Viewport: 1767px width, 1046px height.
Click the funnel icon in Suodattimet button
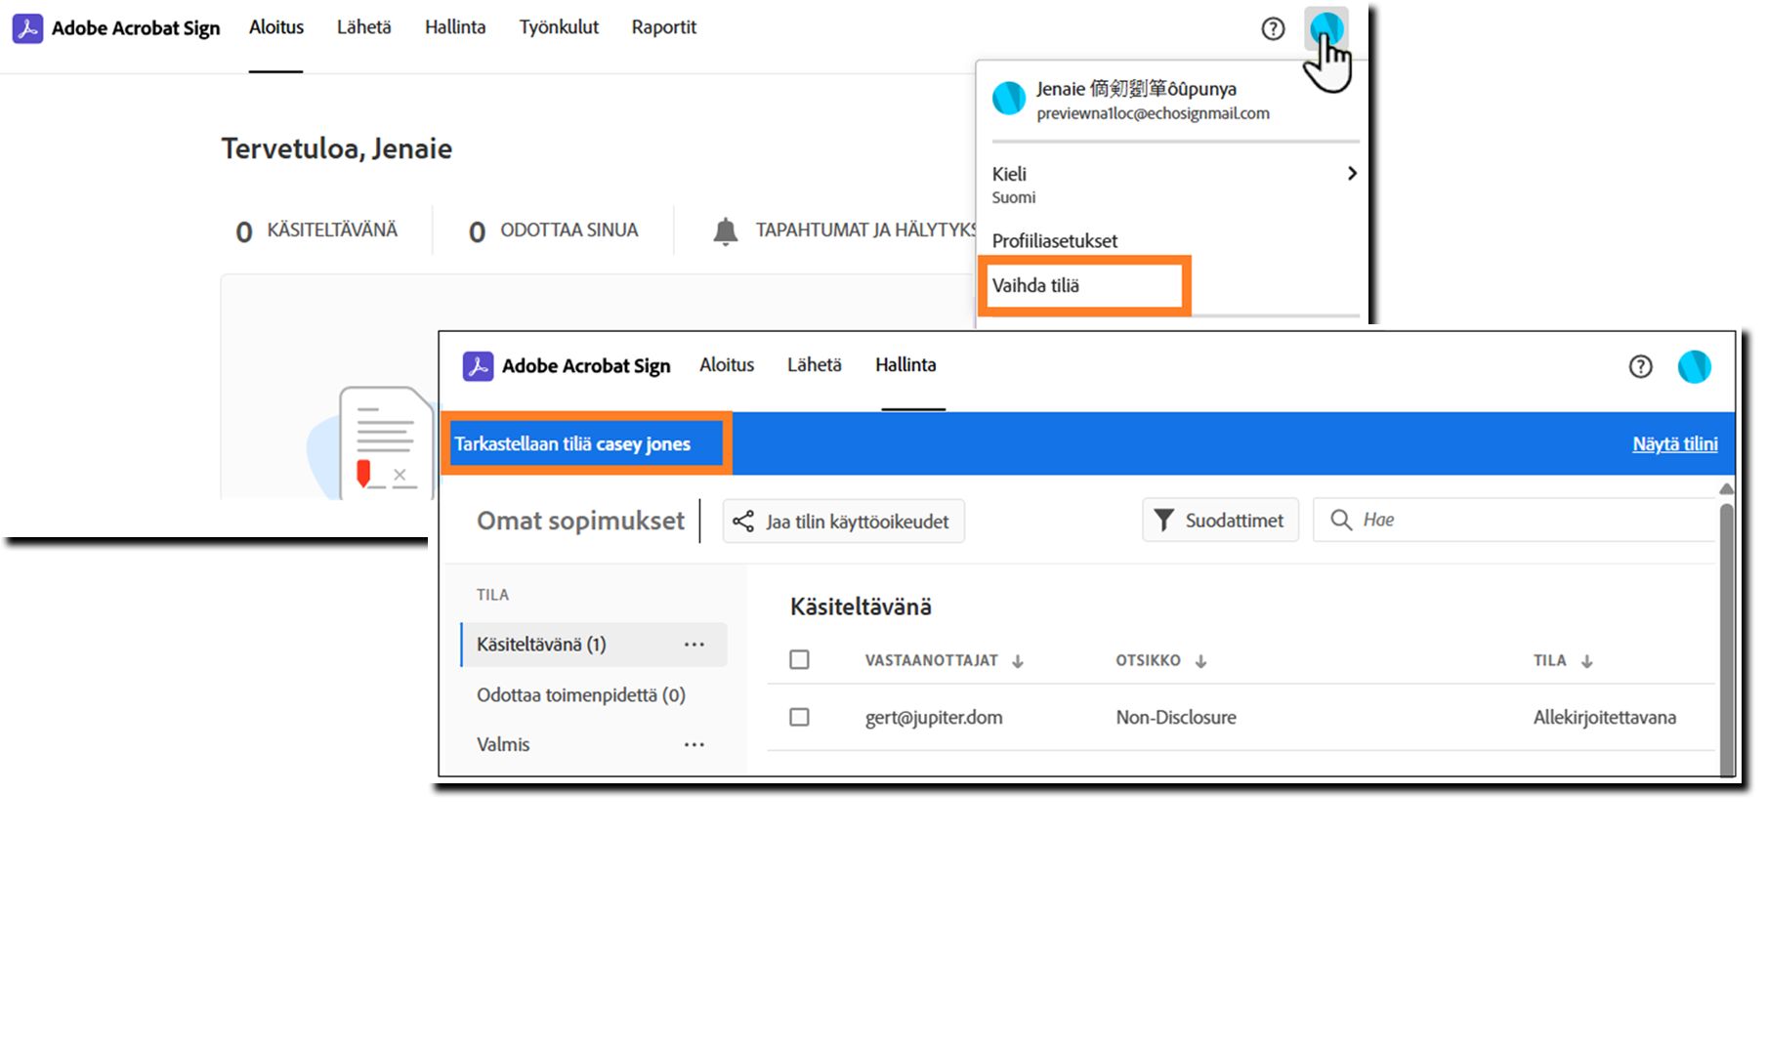tap(1163, 520)
